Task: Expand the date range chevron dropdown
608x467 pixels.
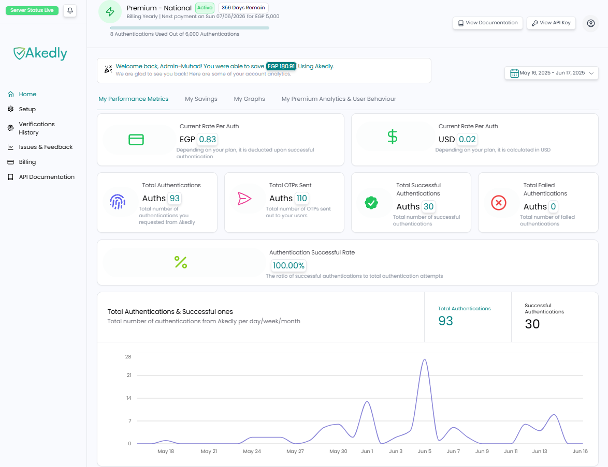Action: coord(591,73)
